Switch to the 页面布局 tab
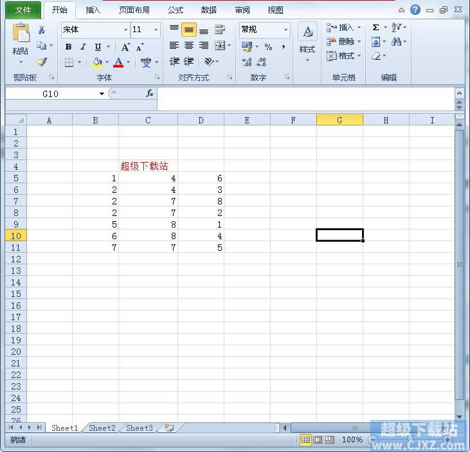 pyautogui.click(x=134, y=10)
